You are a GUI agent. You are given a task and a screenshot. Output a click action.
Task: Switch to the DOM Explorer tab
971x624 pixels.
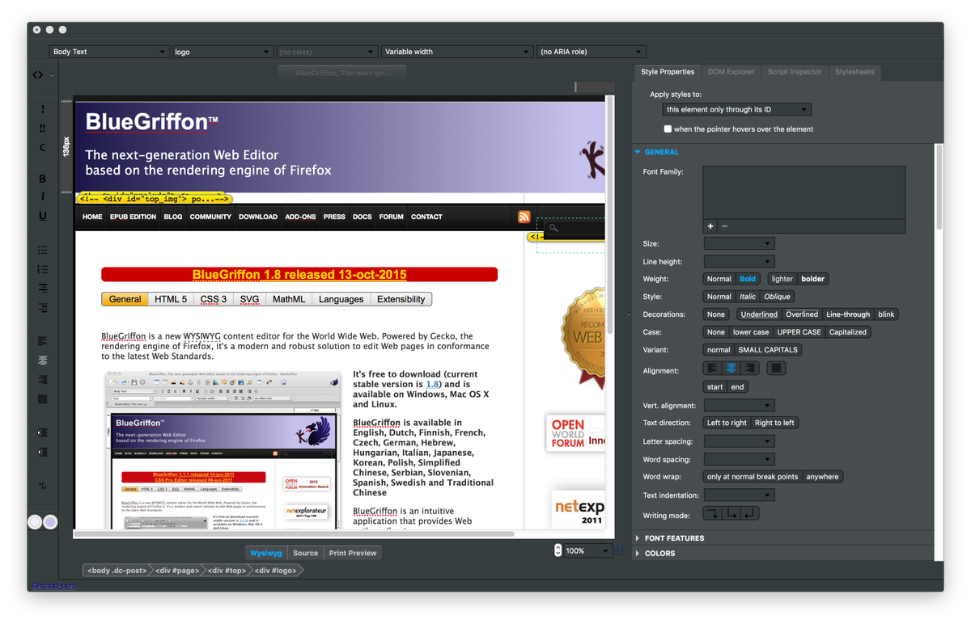click(x=731, y=72)
